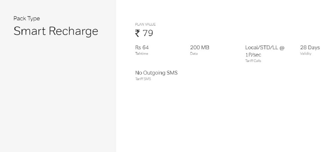Click the PLAN VALUE label
This screenshot has height=152, width=330.
(145, 25)
